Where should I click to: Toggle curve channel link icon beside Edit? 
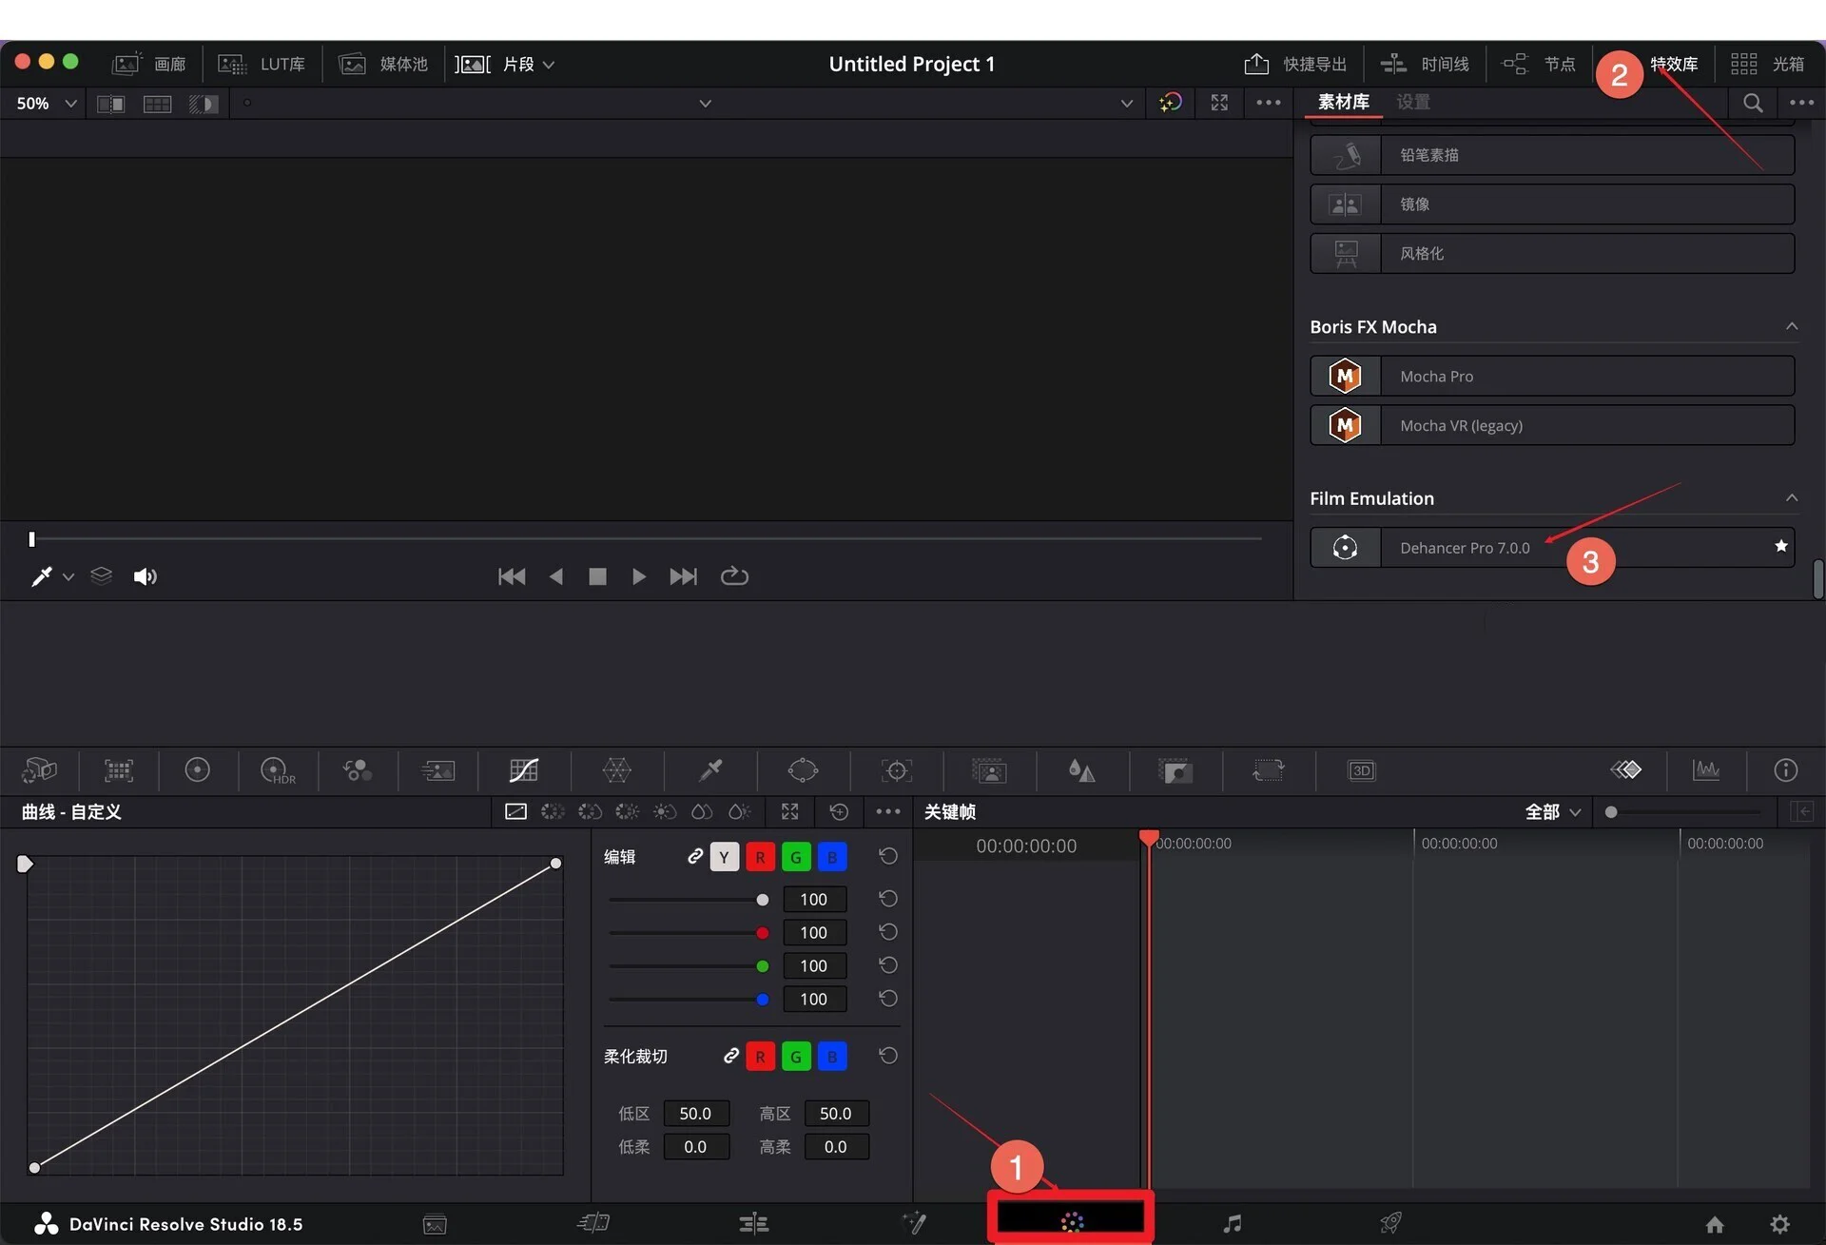(x=695, y=857)
